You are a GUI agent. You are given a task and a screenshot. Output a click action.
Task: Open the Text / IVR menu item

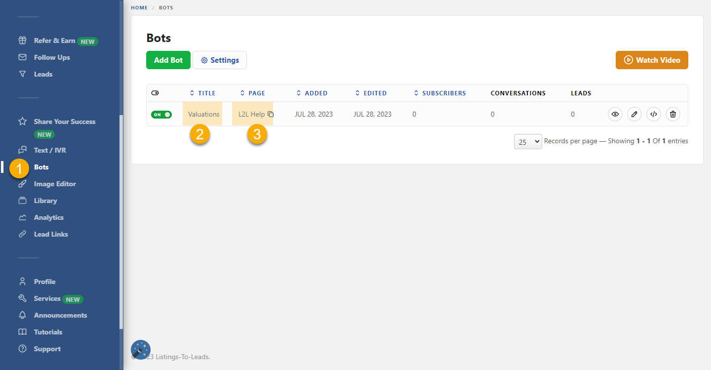[x=50, y=150]
